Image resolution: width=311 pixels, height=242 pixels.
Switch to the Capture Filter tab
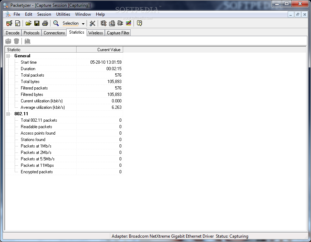(x=118, y=33)
